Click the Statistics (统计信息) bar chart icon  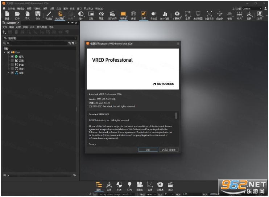pos(165,14)
